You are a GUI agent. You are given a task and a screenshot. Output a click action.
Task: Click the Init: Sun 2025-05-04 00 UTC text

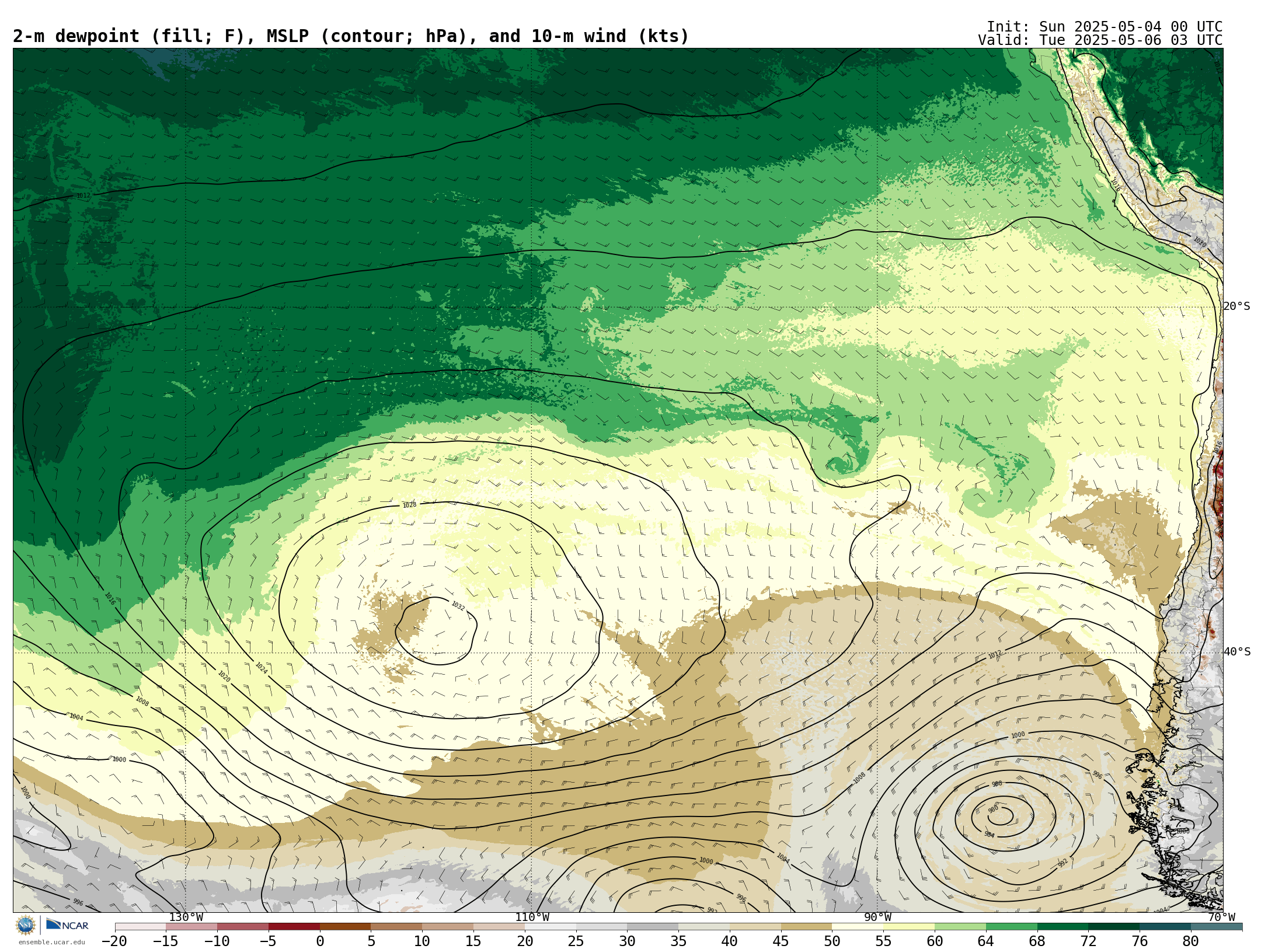pyautogui.click(x=1105, y=27)
